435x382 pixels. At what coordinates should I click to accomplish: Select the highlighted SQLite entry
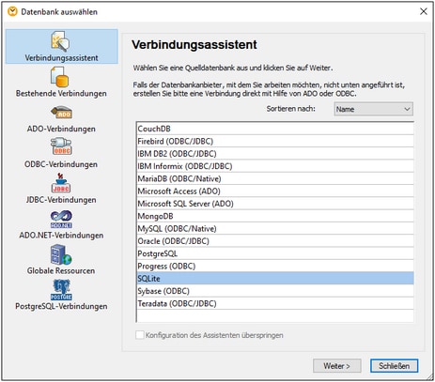point(275,279)
